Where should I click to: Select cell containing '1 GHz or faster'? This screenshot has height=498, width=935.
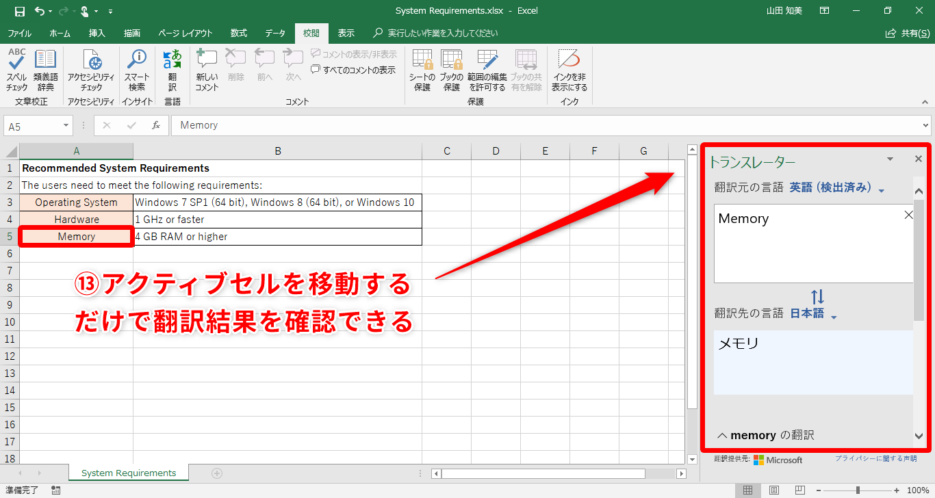tap(278, 220)
